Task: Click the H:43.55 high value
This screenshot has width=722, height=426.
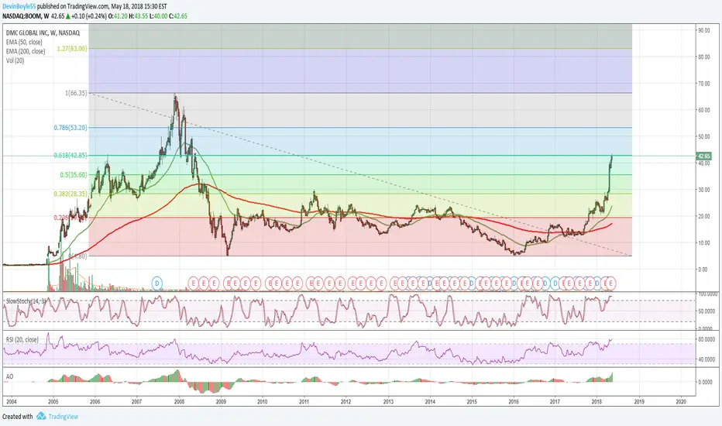Action: (x=138, y=16)
